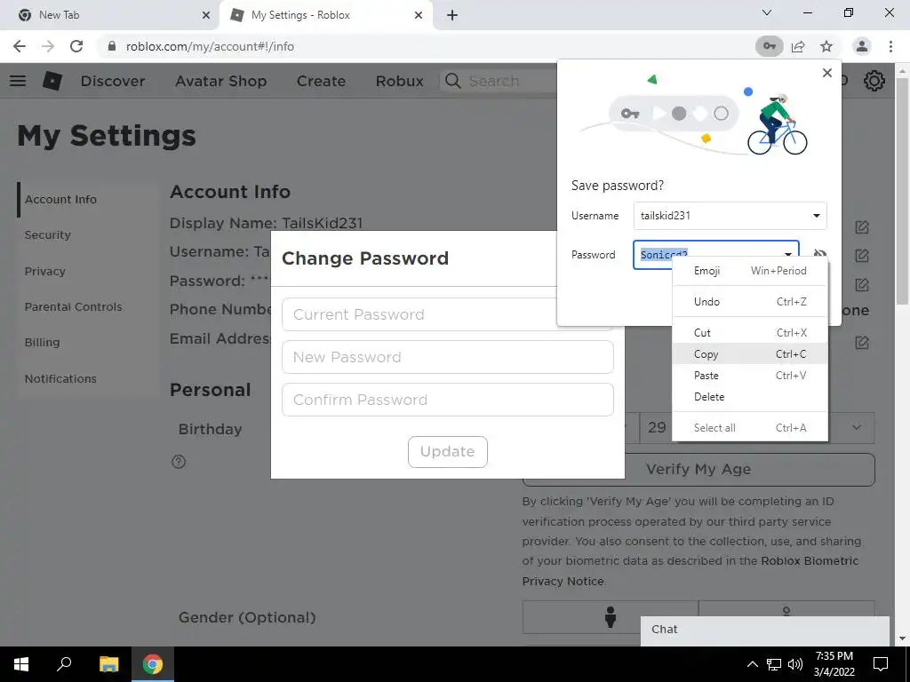
Task: Click the edit icon beside Email Address
Action: pyautogui.click(x=862, y=343)
